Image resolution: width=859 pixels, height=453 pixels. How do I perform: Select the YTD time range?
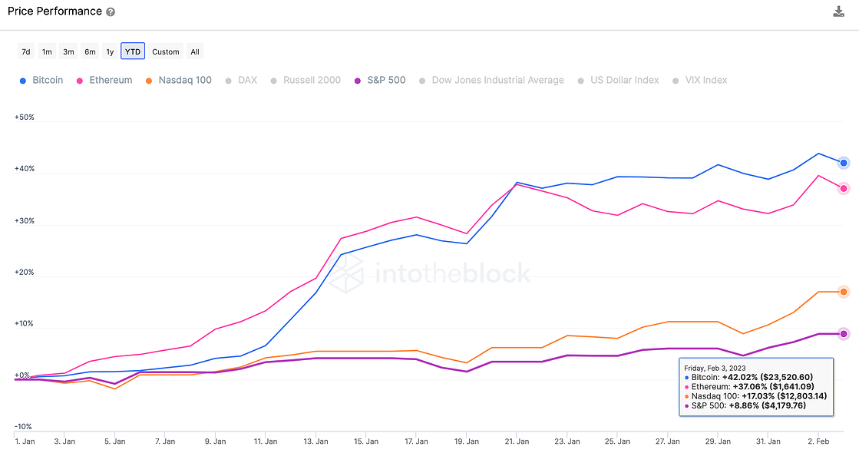(x=133, y=51)
